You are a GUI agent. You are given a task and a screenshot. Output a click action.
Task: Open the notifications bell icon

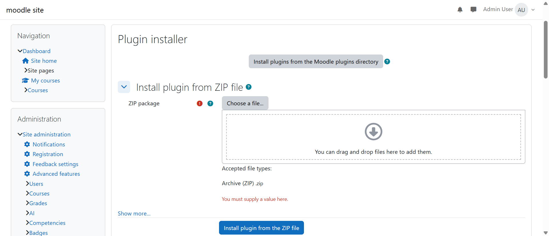(x=460, y=9)
